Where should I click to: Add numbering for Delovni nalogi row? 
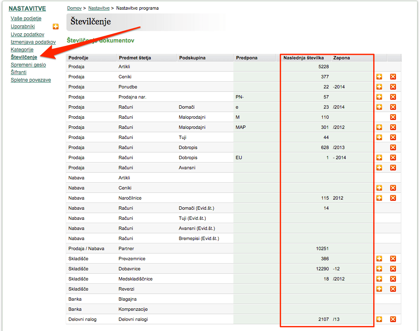point(379,319)
